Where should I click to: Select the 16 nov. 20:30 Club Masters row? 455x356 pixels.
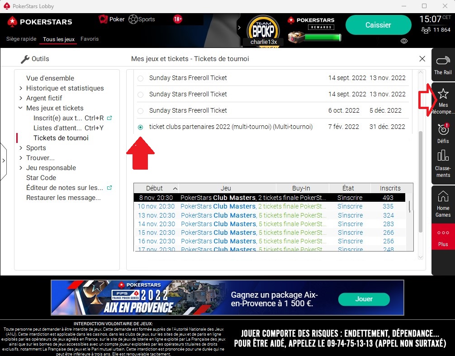(270, 241)
